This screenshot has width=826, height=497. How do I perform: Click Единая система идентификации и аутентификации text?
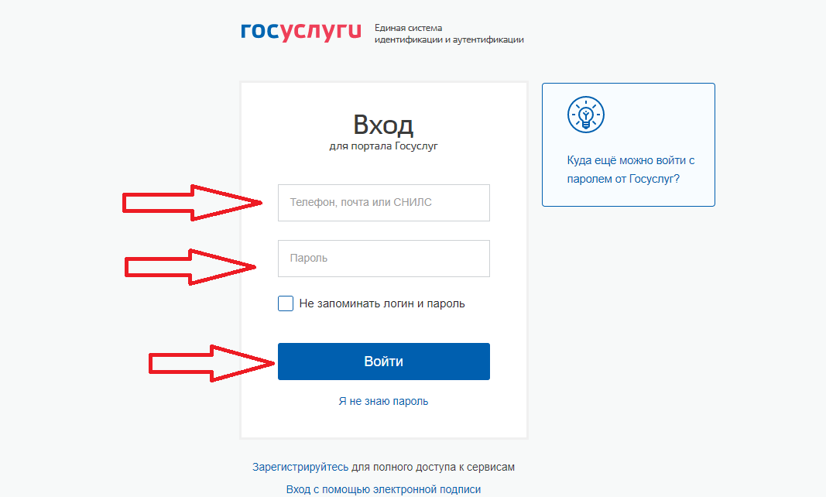449,33
